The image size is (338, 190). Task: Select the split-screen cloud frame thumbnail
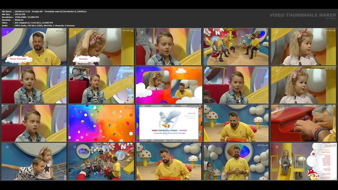[x=169, y=85]
